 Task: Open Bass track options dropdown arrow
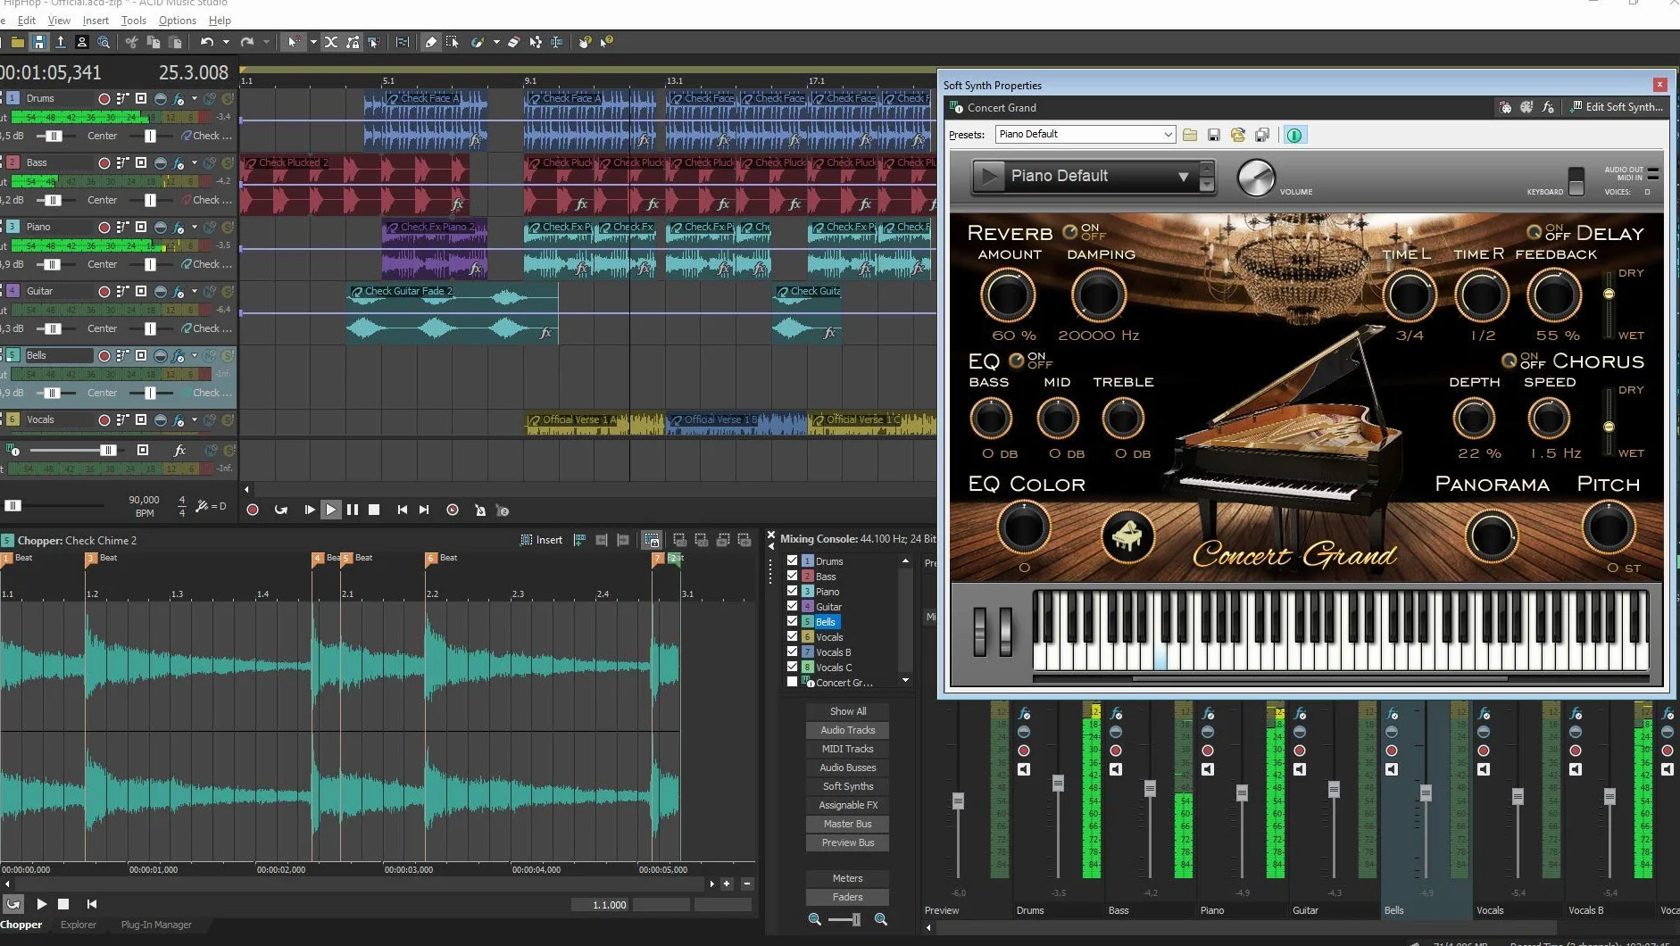coord(195,163)
